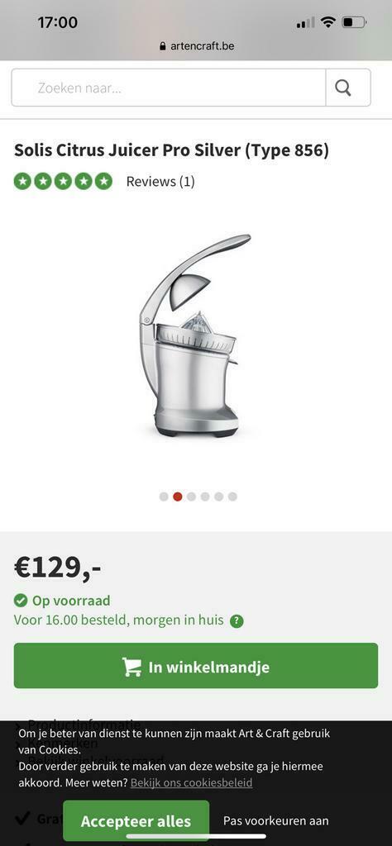
Task: Click the first green review star
Action: coord(22,181)
